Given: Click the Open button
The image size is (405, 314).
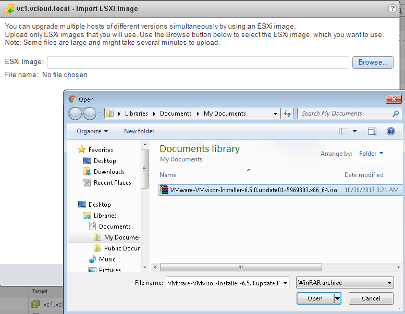Looking at the screenshot, I should (x=315, y=298).
